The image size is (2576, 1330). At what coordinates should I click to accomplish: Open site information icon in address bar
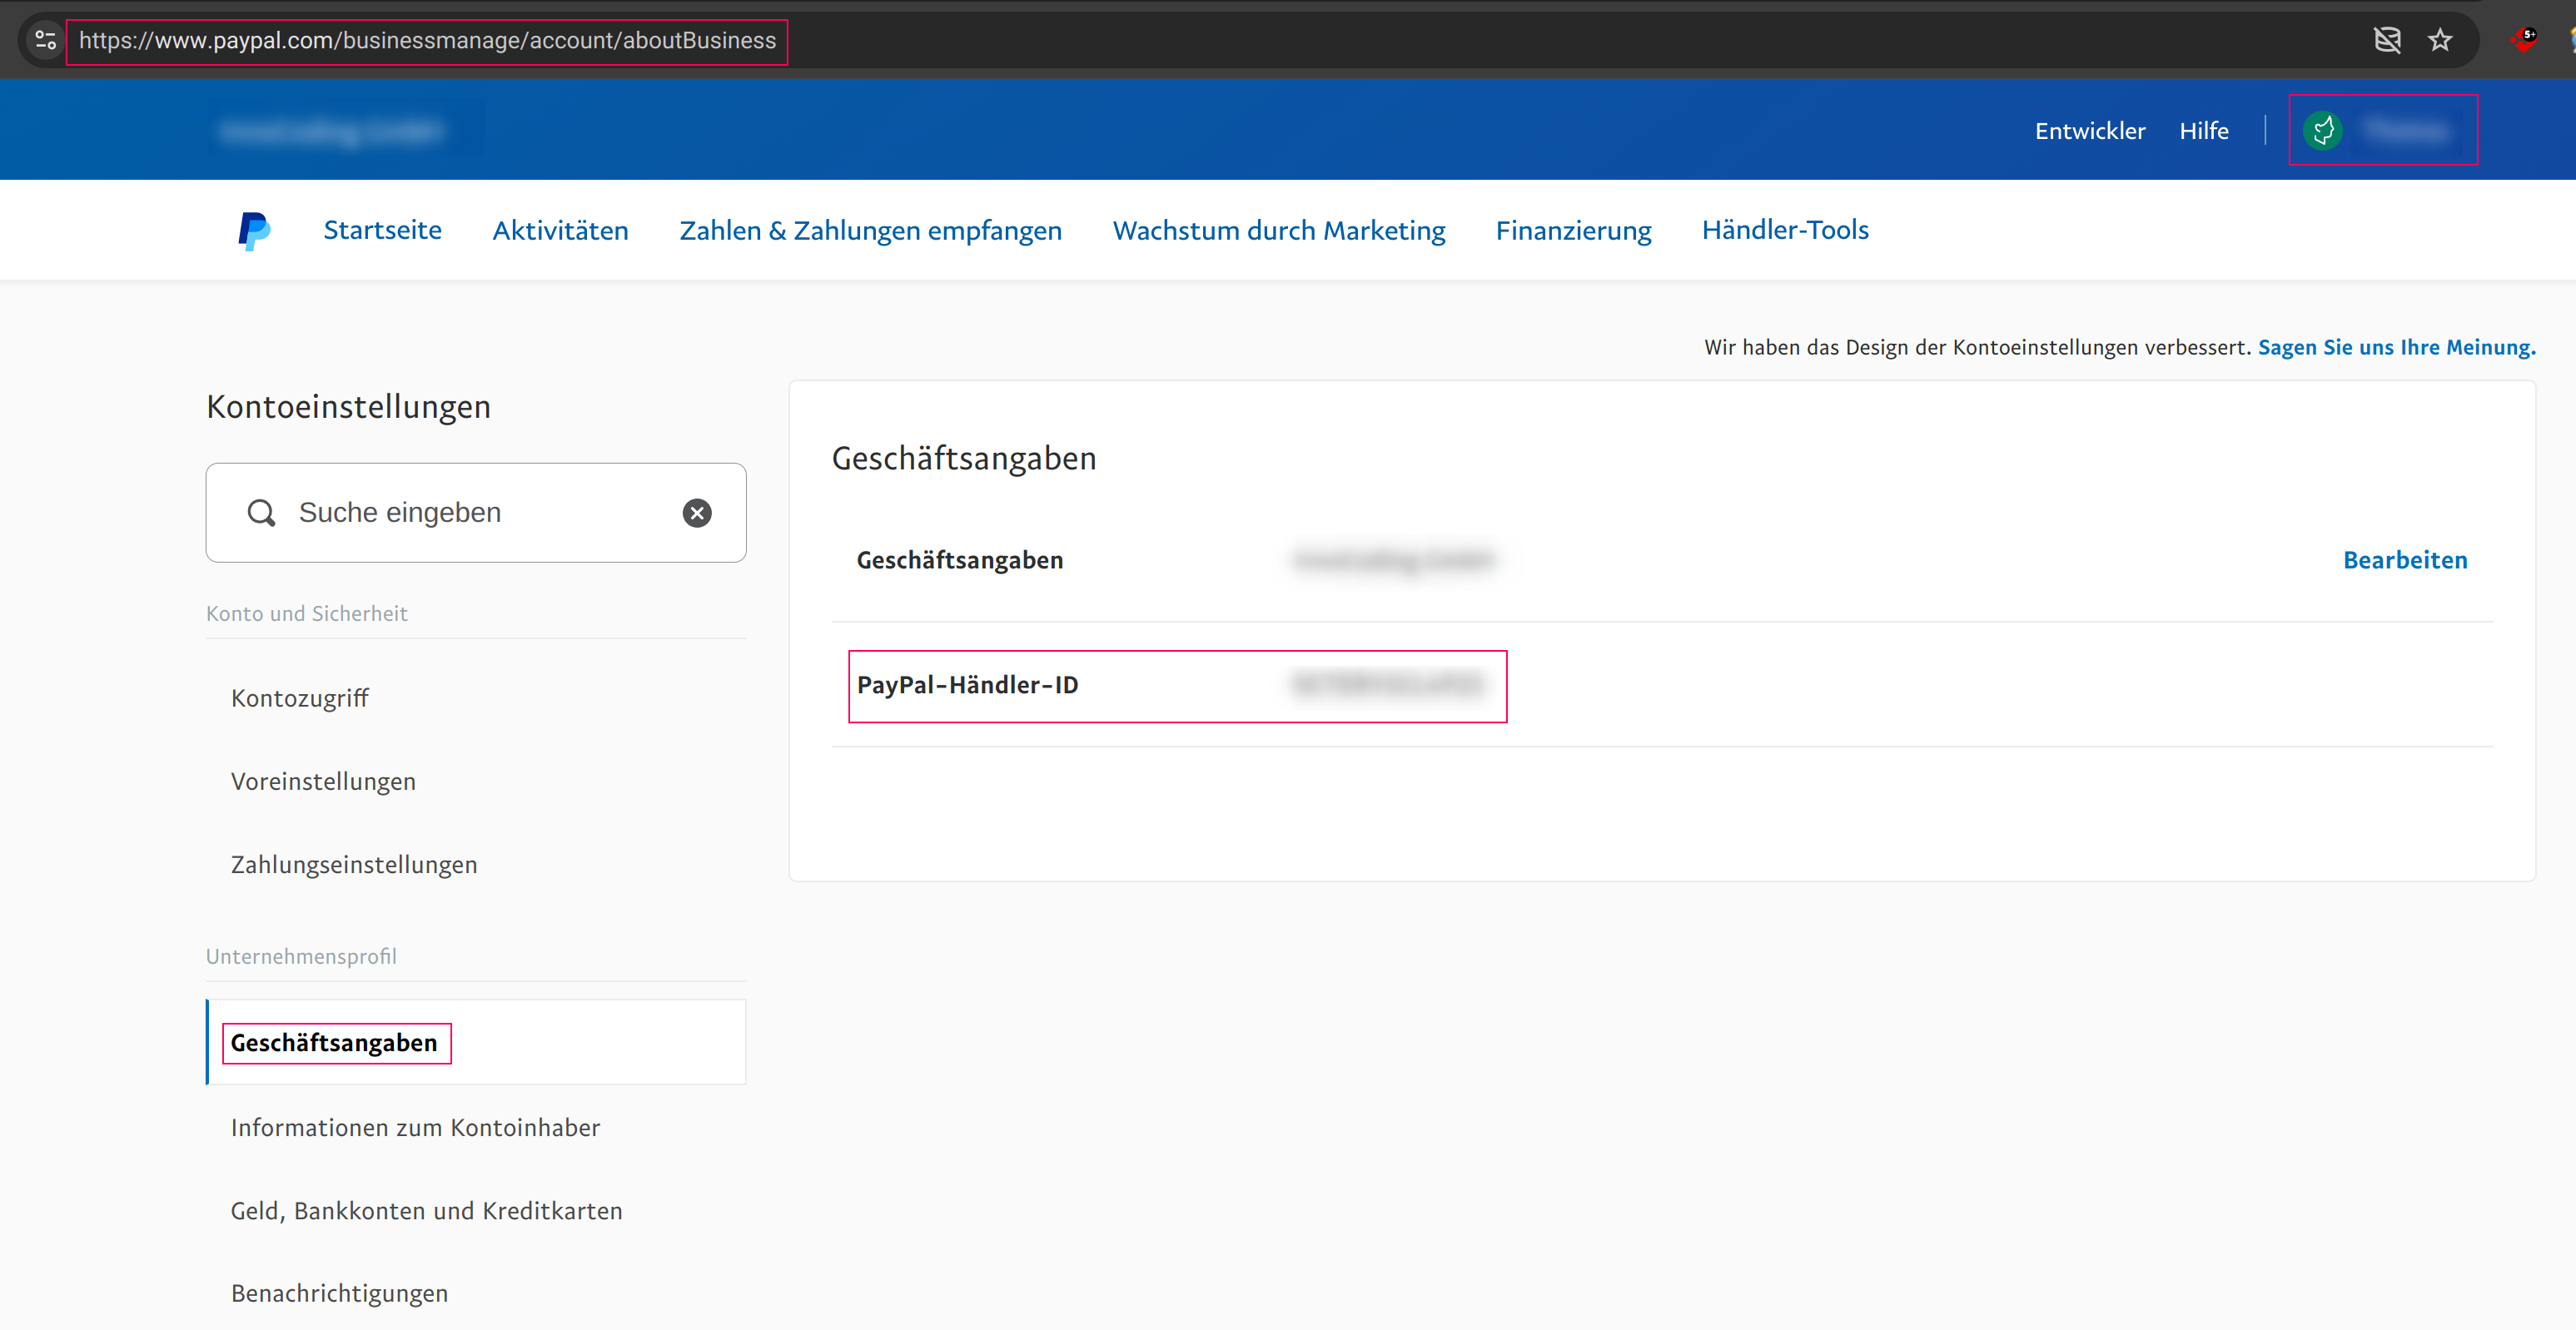pos(45,40)
